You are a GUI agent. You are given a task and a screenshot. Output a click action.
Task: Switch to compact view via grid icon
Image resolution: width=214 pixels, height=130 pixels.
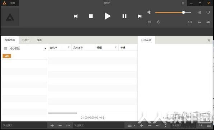[x=183, y=3]
